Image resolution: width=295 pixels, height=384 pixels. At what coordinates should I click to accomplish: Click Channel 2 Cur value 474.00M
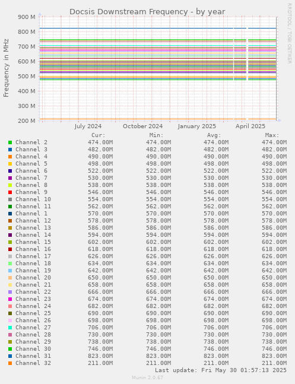pos(100,142)
